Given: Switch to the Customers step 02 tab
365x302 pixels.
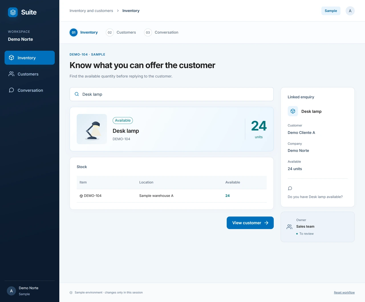Looking at the screenshot, I should [x=121, y=32].
